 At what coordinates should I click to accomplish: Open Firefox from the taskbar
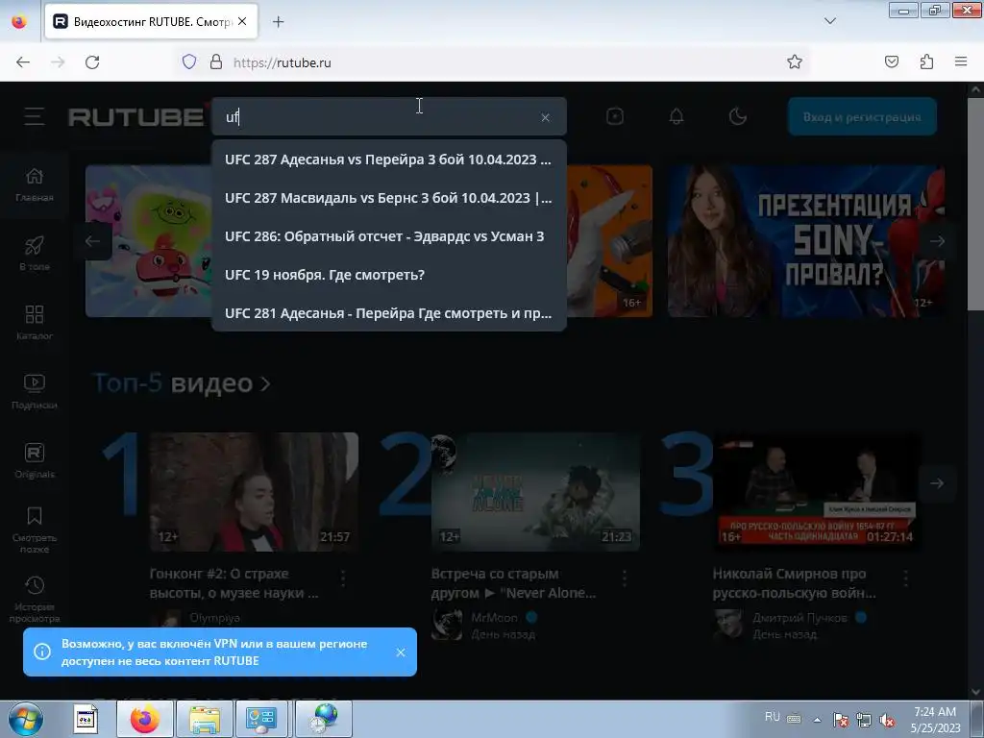pos(145,719)
